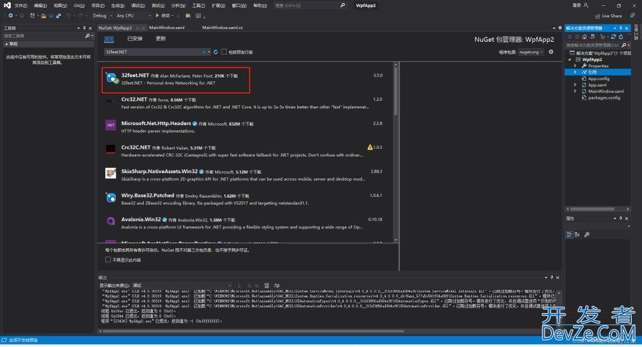Clear the NuGet search box text
Screen dimensions: 642x347
point(204,52)
